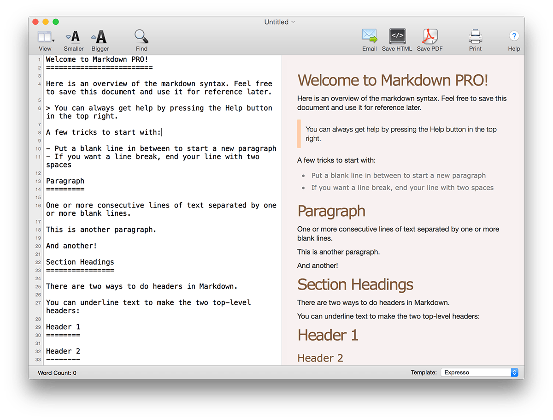Screen dimensions: 553x420
Task: Export with Save HTML icon
Action: (x=397, y=36)
